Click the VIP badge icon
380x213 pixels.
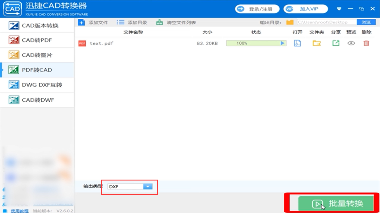[x=289, y=9]
